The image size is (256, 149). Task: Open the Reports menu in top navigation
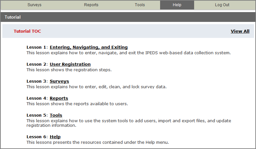91,5
